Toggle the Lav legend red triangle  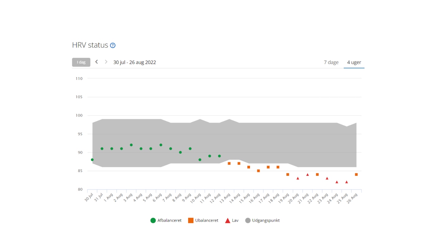pyautogui.click(x=228, y=220)
